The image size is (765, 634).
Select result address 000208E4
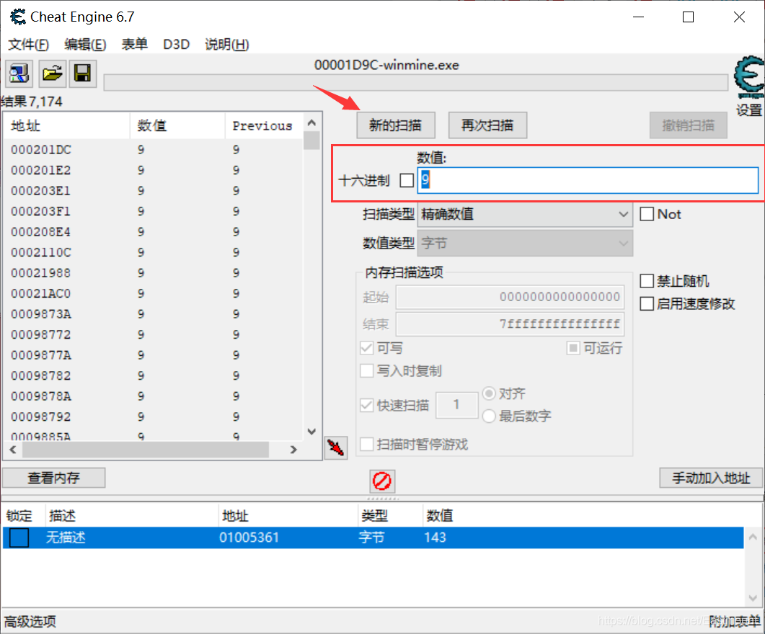click(x=41, y=232)
